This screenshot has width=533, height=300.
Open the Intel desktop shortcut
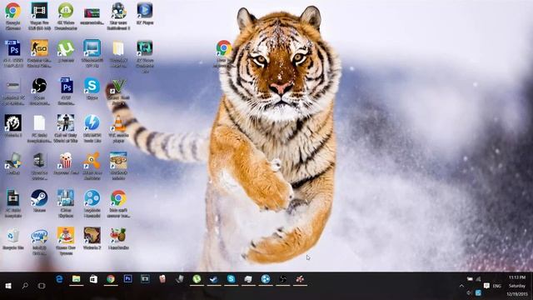click(x=39, y=242)
